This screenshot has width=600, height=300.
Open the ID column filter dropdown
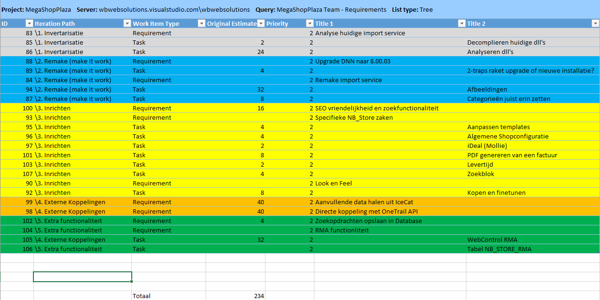(x=29, y=23)
